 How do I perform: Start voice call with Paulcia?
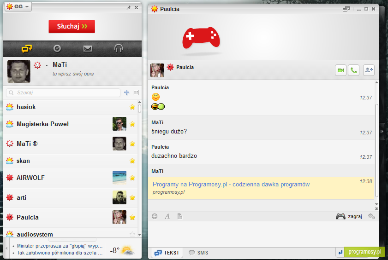pos(354,70)
